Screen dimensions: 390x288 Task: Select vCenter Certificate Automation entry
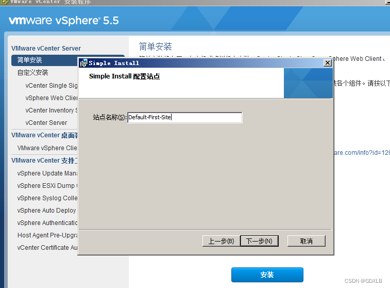pyautogui.click(x=47, y=248)
